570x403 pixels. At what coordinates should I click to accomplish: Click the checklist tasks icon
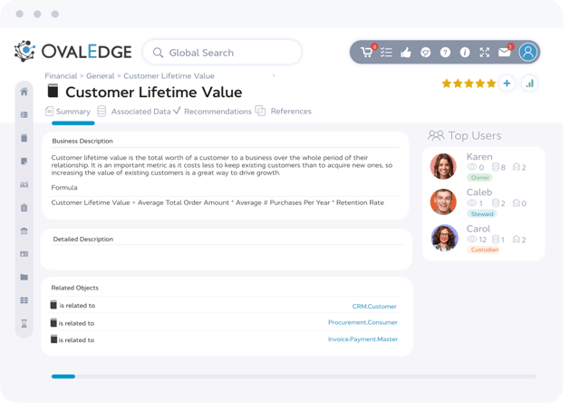[x=387, y=53]
